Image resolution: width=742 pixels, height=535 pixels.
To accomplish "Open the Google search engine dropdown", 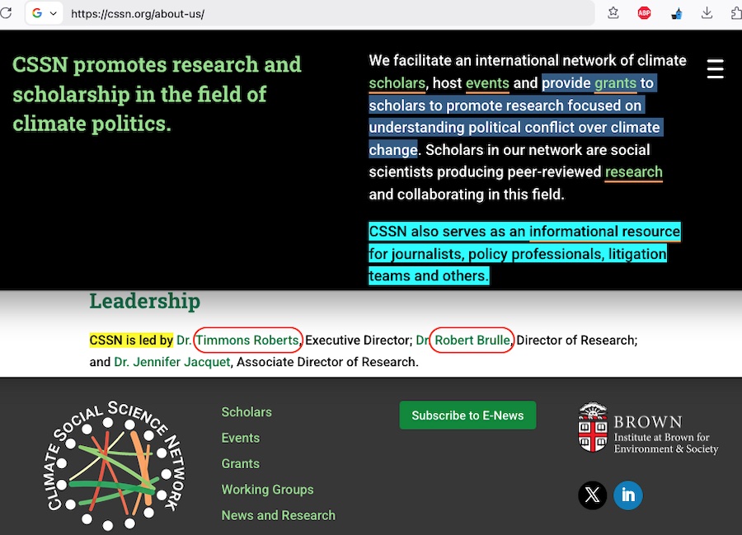I will coord(45,13).
